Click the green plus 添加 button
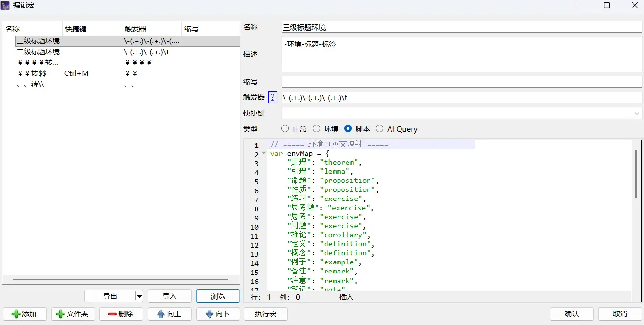 pos(25,314)
